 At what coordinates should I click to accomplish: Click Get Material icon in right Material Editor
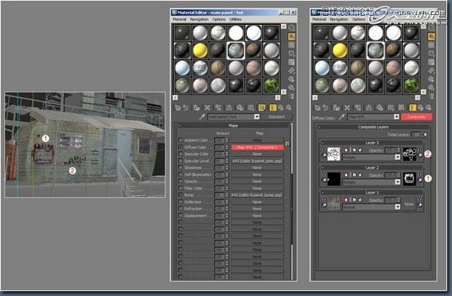318,108
